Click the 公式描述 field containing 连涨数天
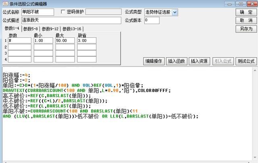This screenshot has width=258, height=163. (x=71, y=20)
